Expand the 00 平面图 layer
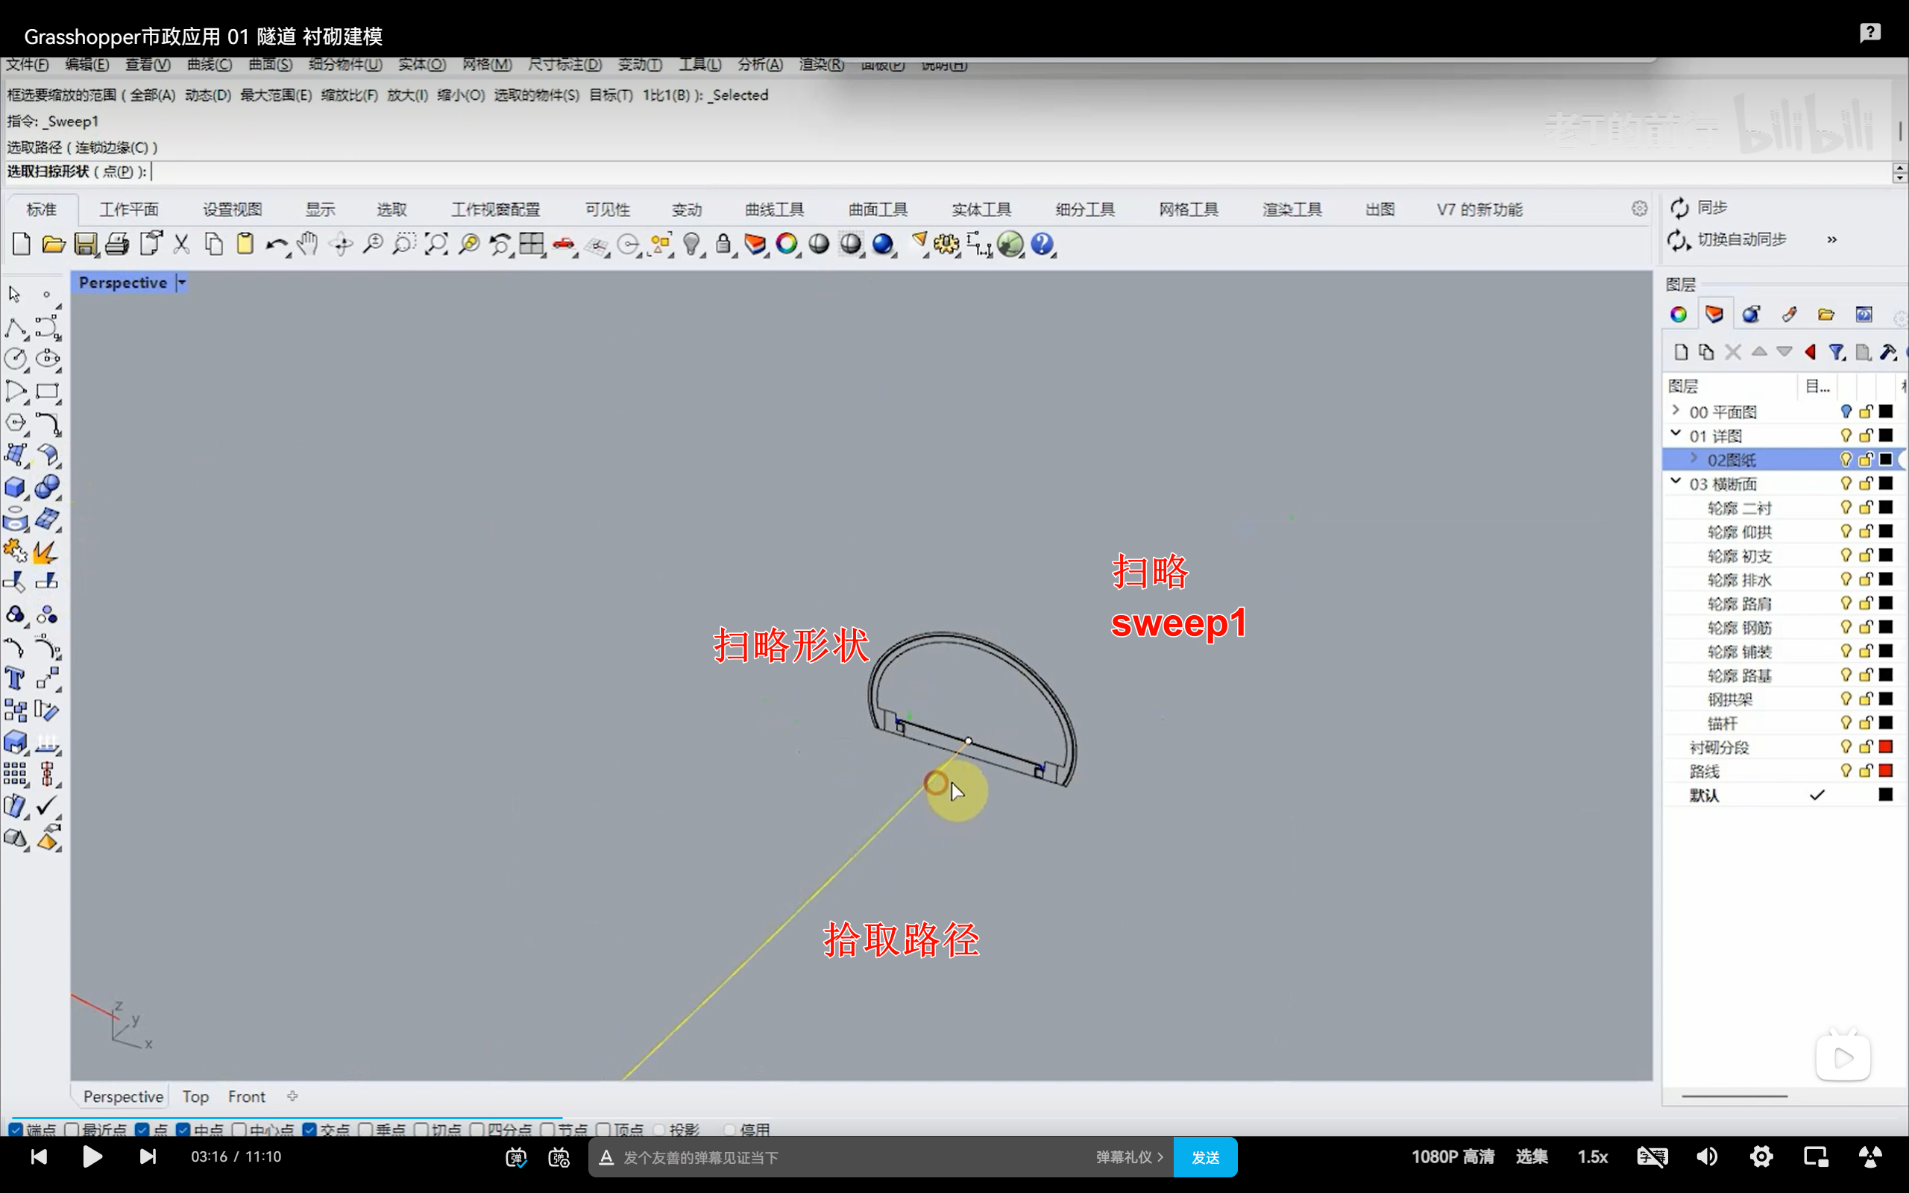Viewport: 1909px width, 1193px height. click(1676, 410)
